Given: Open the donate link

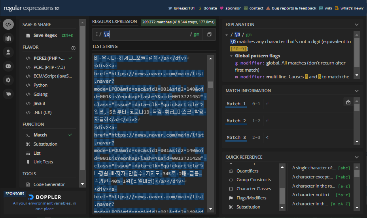Looking at the screenshot, I should [x=210, y=8].
